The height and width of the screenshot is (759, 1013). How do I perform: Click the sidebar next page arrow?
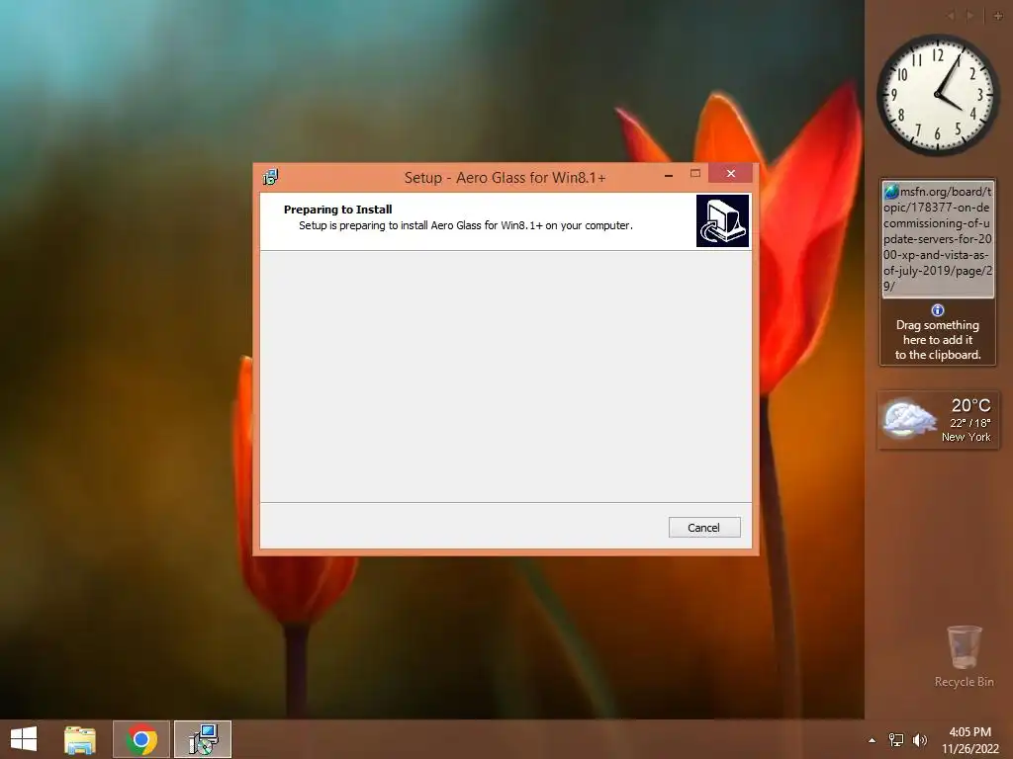click(969, 16)
